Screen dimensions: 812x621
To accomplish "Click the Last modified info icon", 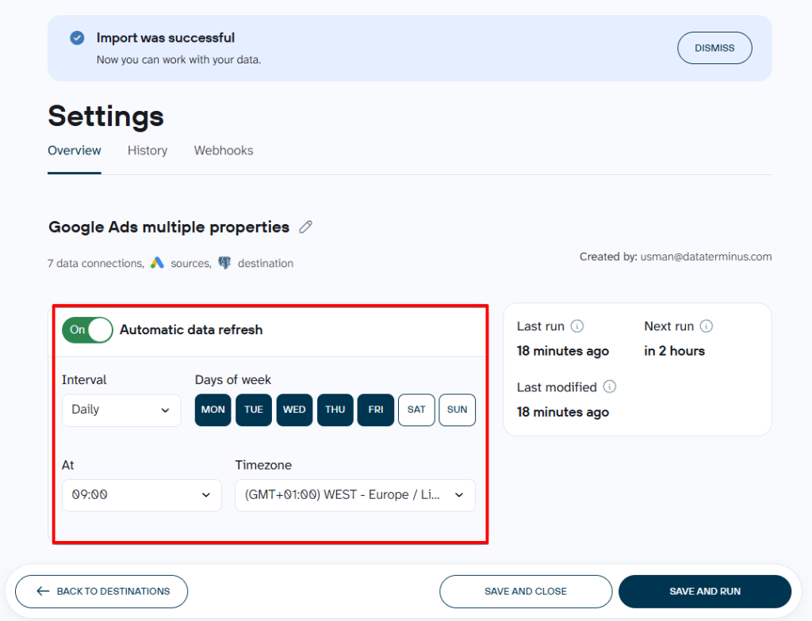I will (x=610, y=387).
